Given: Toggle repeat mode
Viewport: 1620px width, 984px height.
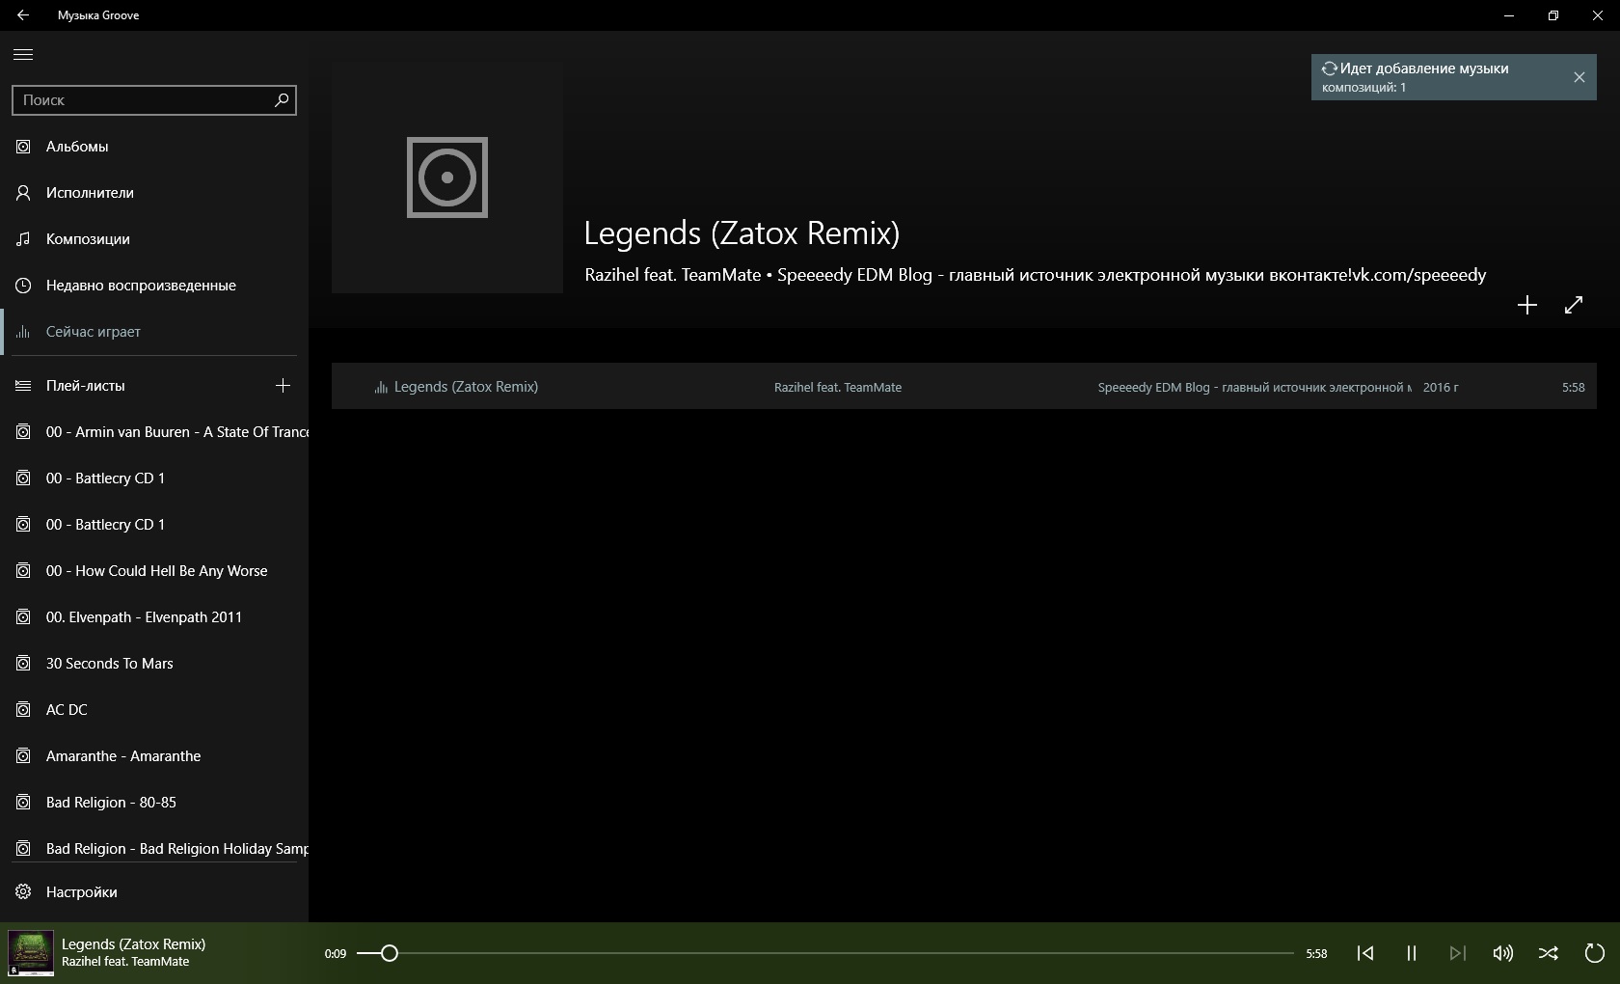Looking at the screenshot, I should tap(1595, 953).
